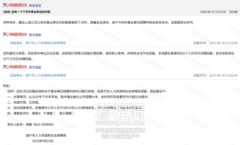240x145 pixels.
Task: Click the 二、完成时限：已完成 line
Action: [x=24, y=103]
